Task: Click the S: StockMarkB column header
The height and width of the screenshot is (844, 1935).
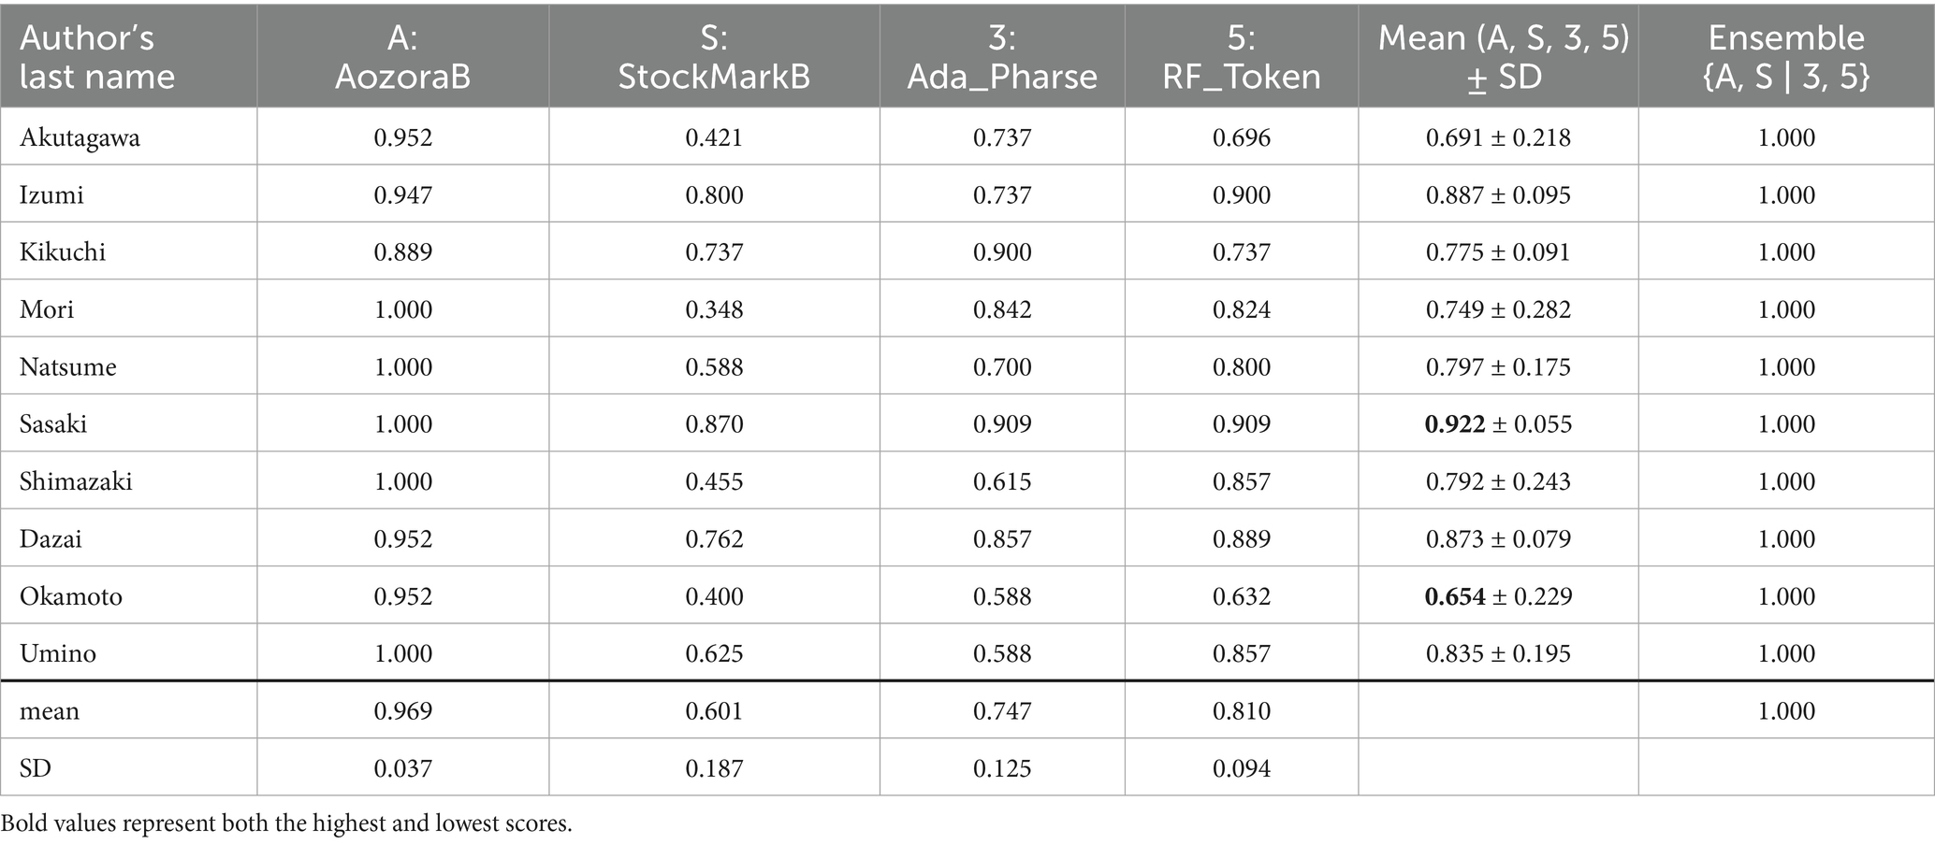Action: pos(714,56)
